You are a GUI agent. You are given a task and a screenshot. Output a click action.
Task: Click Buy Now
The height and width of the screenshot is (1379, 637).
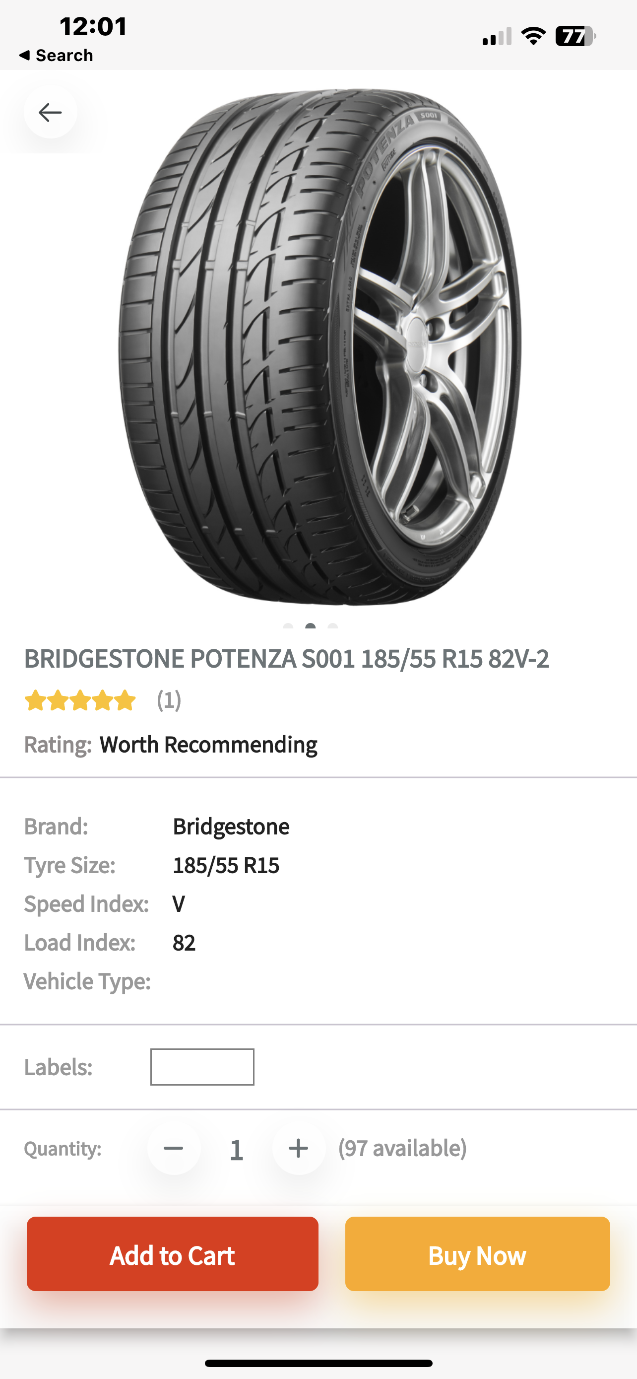(477, 1254)
